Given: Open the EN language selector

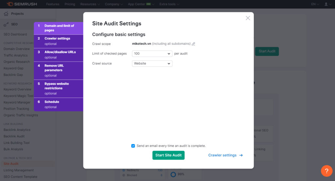Looking at the screenshot, I should coord(315,4).
